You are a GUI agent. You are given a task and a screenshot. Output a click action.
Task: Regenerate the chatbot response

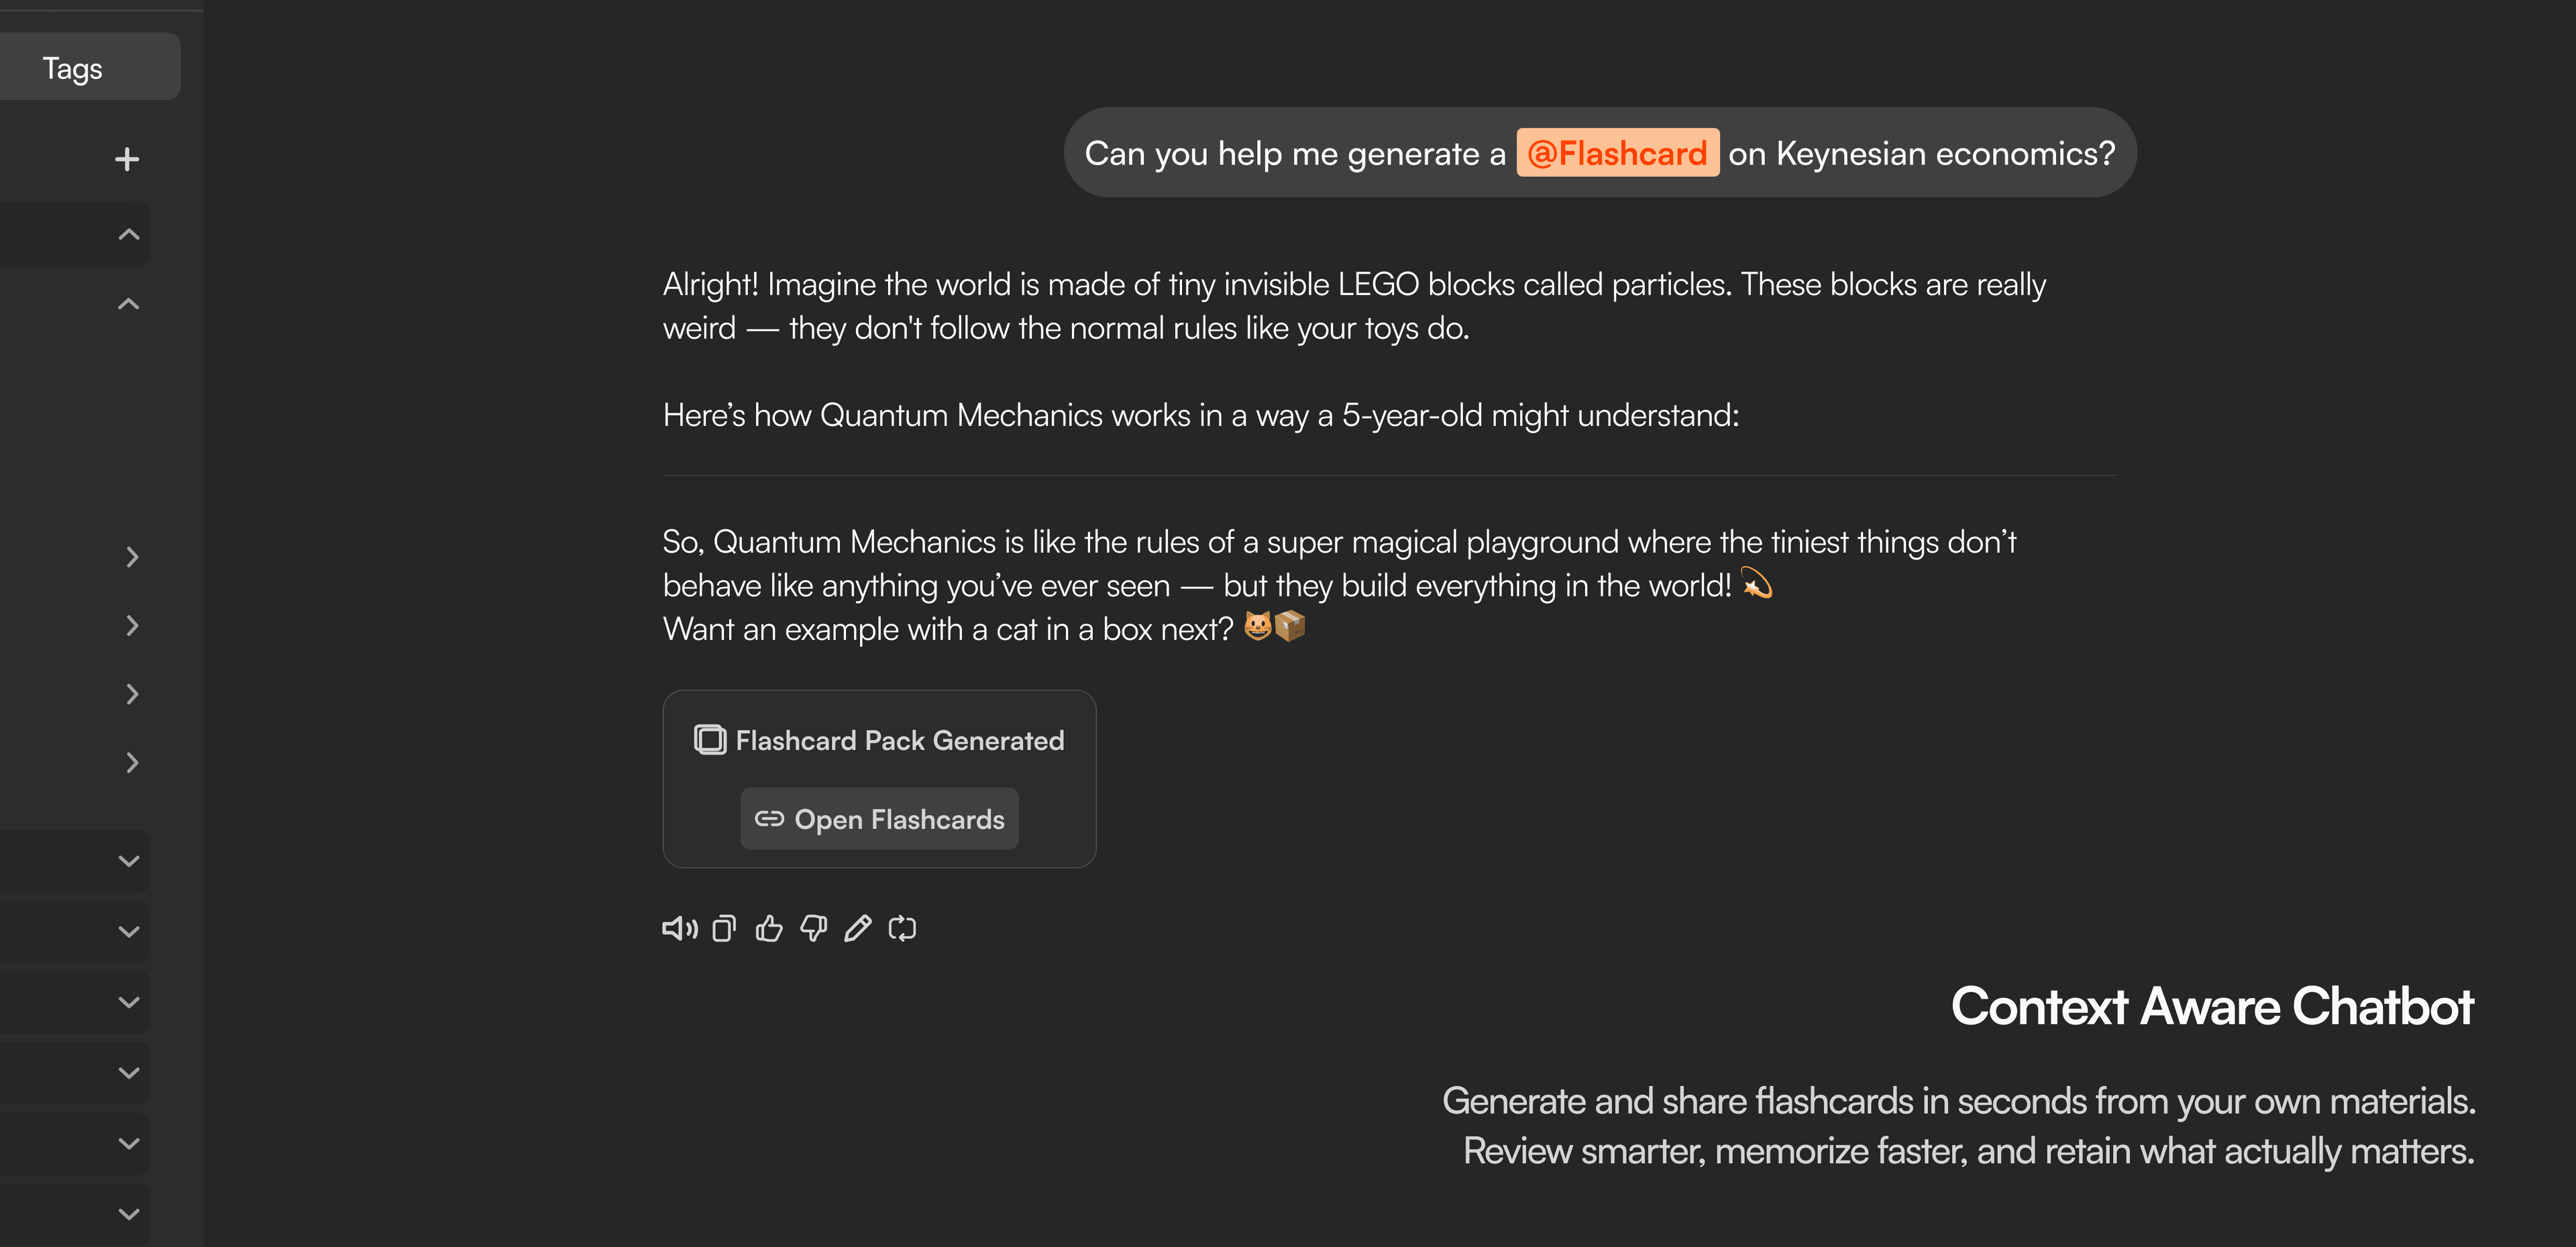(x=902, y=929)
